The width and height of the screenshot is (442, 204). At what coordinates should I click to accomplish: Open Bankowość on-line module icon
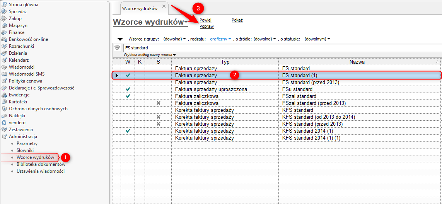click(x=4, y=39)
